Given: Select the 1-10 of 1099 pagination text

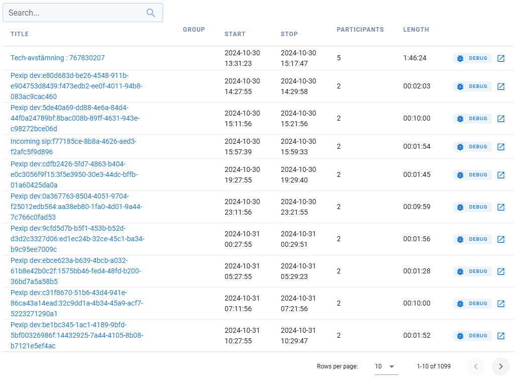Looking at the screenshot, I should (434, 366).
